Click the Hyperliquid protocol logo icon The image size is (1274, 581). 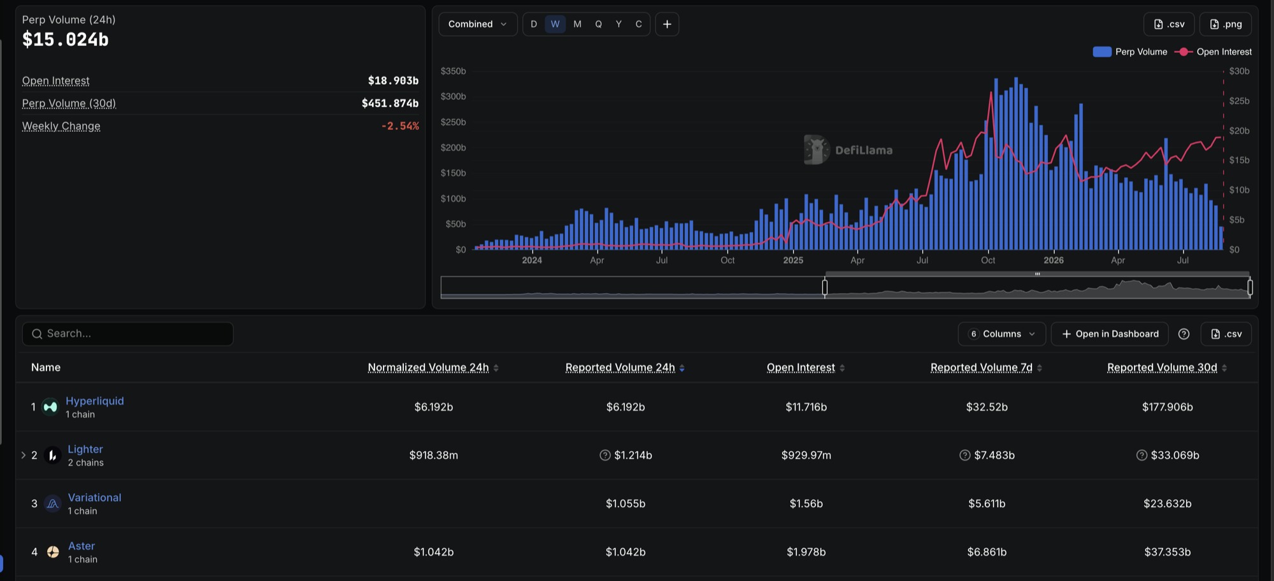(50, 406)
